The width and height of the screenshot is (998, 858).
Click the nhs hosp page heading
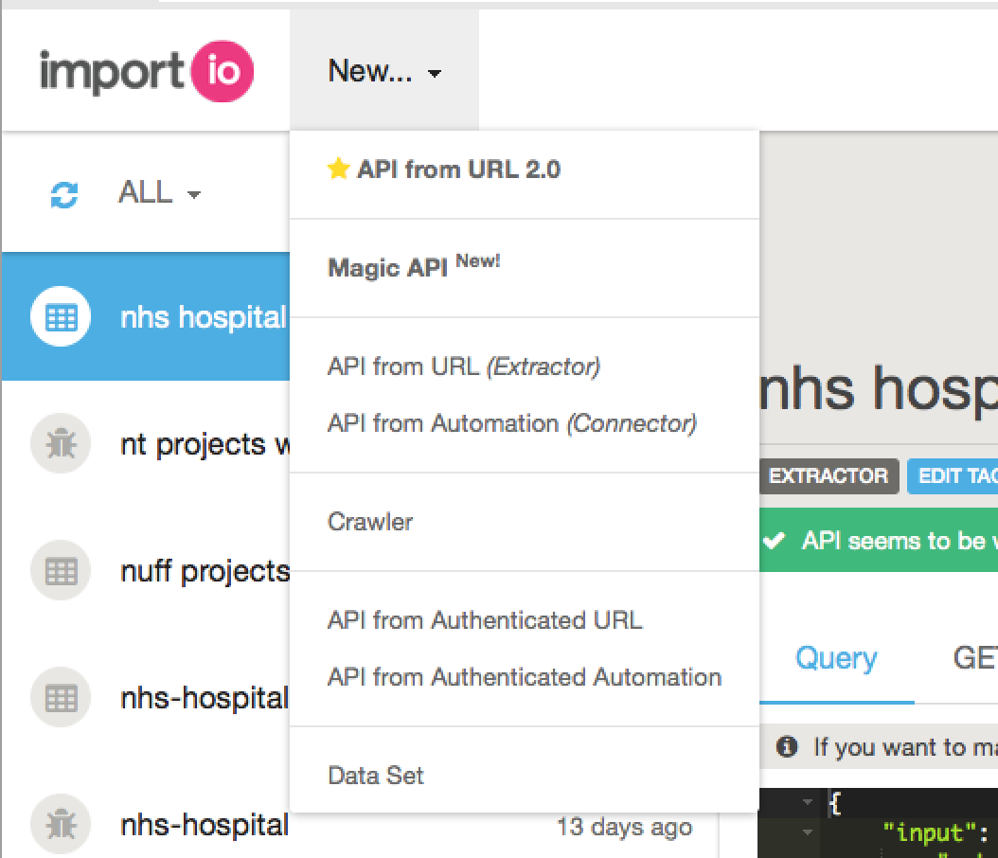pos(879,389)
